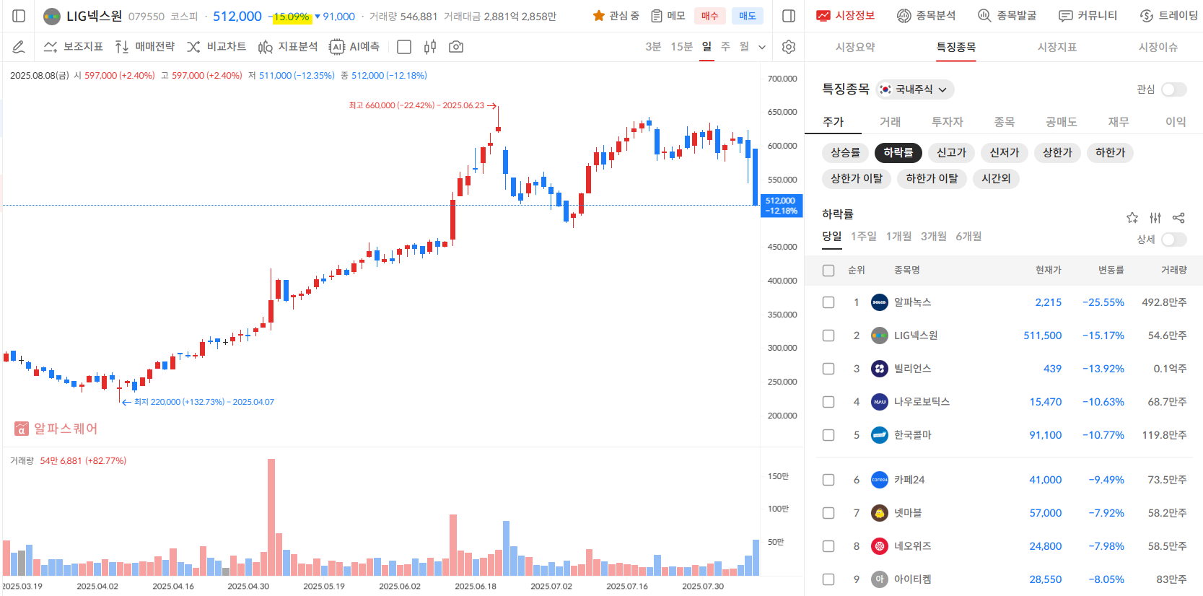Change the candlestick chart type icon

[430, 47]
